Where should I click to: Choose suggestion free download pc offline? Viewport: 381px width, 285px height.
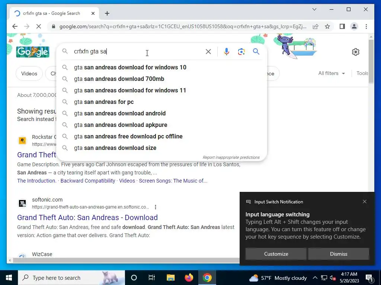[x=161, y=137]
